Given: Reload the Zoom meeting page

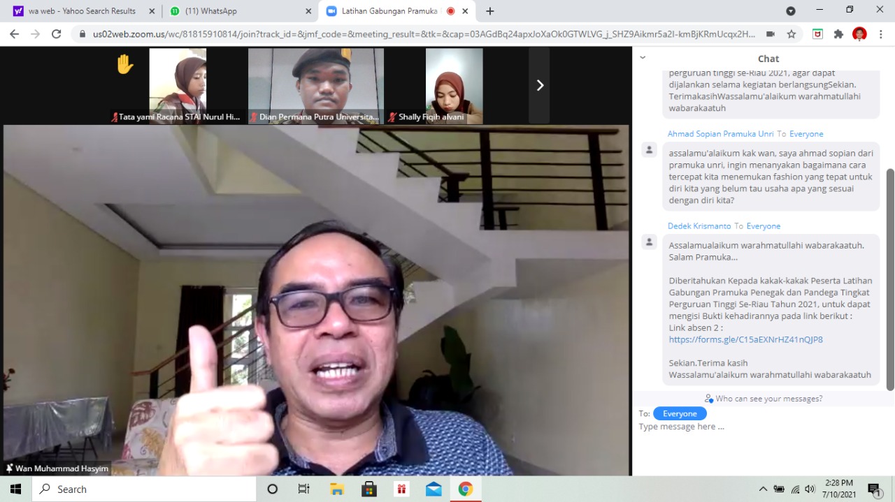Looking at the screenshot, I should tap(56, 34).
